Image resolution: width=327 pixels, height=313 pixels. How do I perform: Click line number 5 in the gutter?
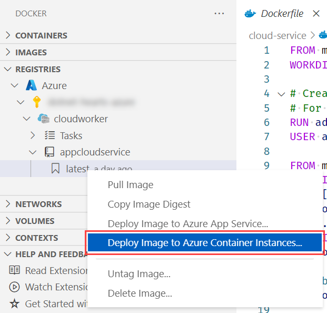coord(267,108)
